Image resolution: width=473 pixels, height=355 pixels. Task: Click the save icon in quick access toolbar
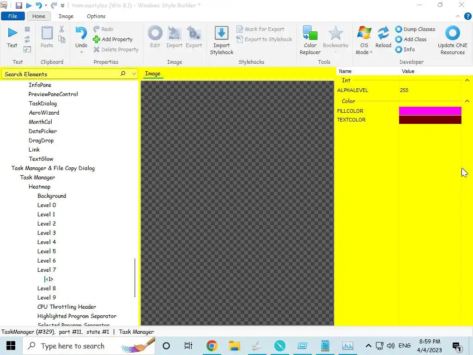tap(18, 6)
